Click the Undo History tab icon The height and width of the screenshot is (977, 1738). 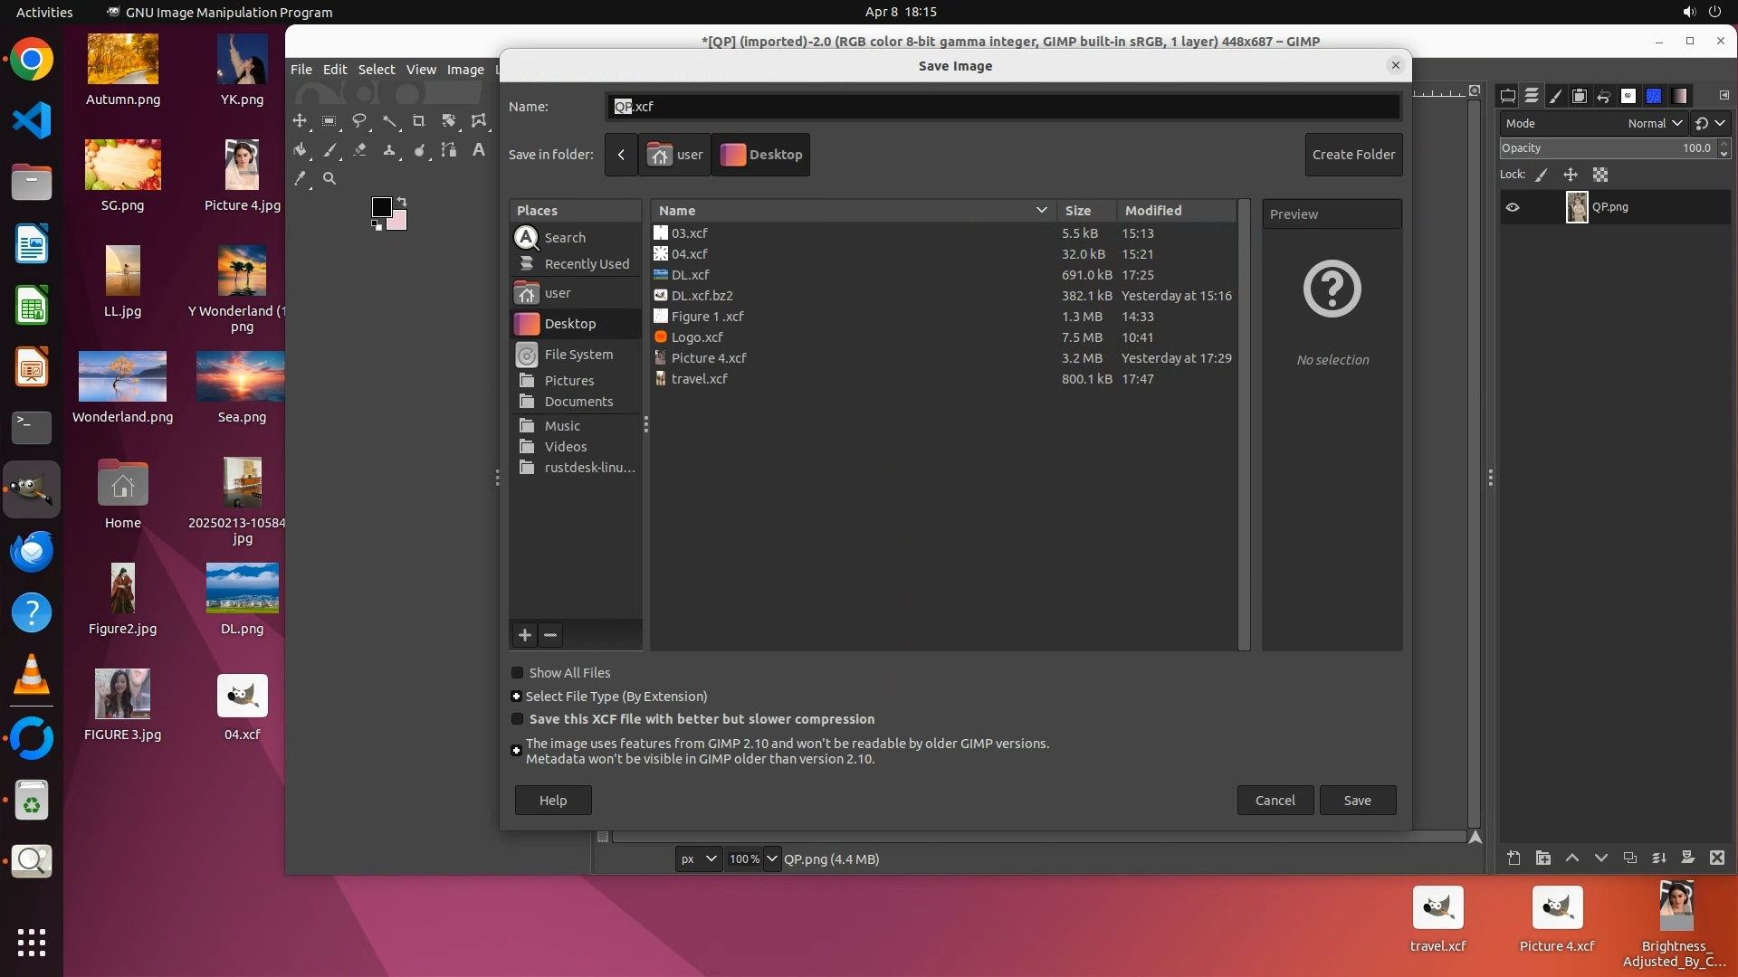pyautogui.click(x=1603, y=96)
